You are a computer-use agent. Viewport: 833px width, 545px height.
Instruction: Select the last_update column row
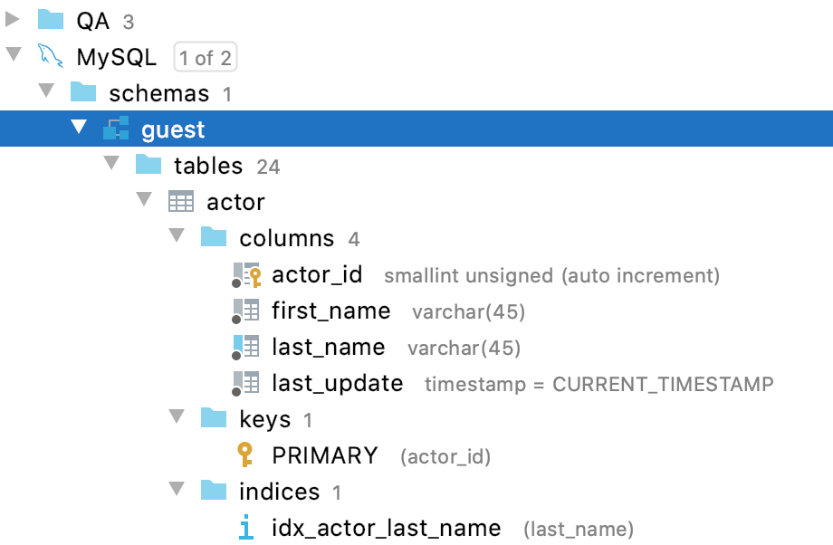coord(337,384)
